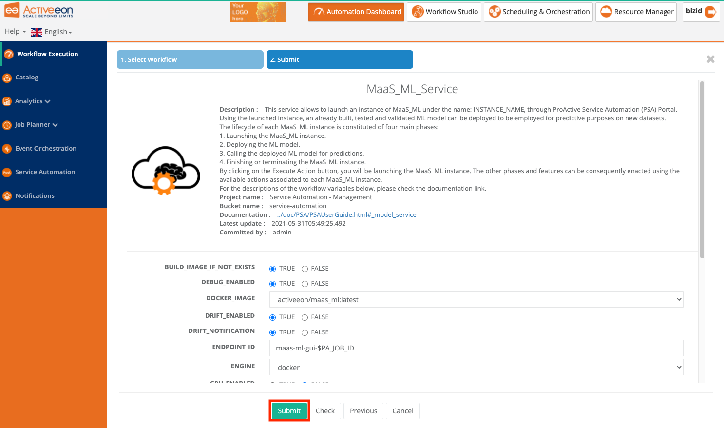This screenshot has width=724, height=428.
Task: Click the DOCKER_IMAGE variable label
Action: (230, 298)
